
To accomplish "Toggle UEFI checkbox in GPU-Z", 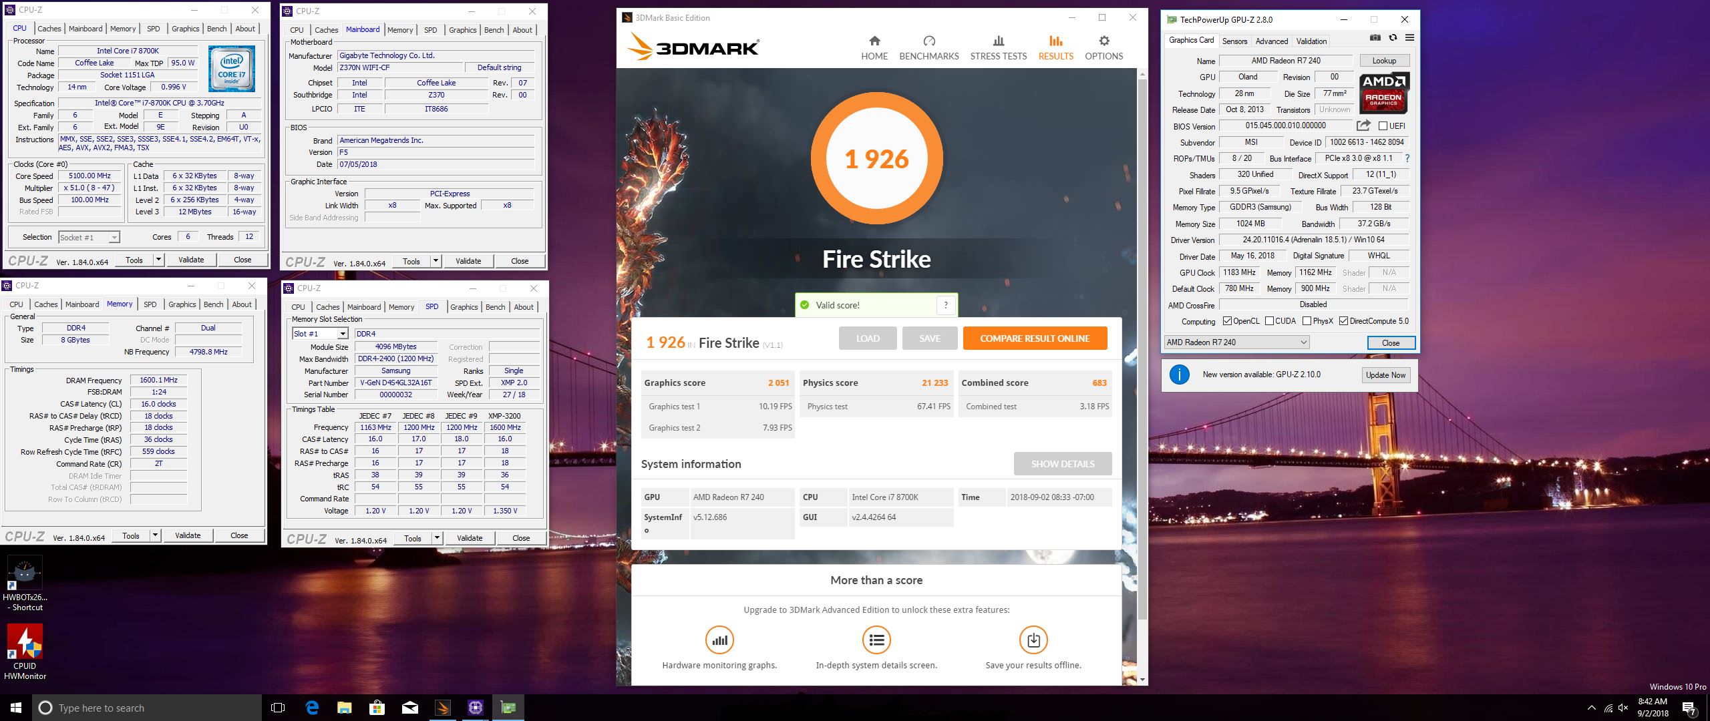I will 1383,126.
